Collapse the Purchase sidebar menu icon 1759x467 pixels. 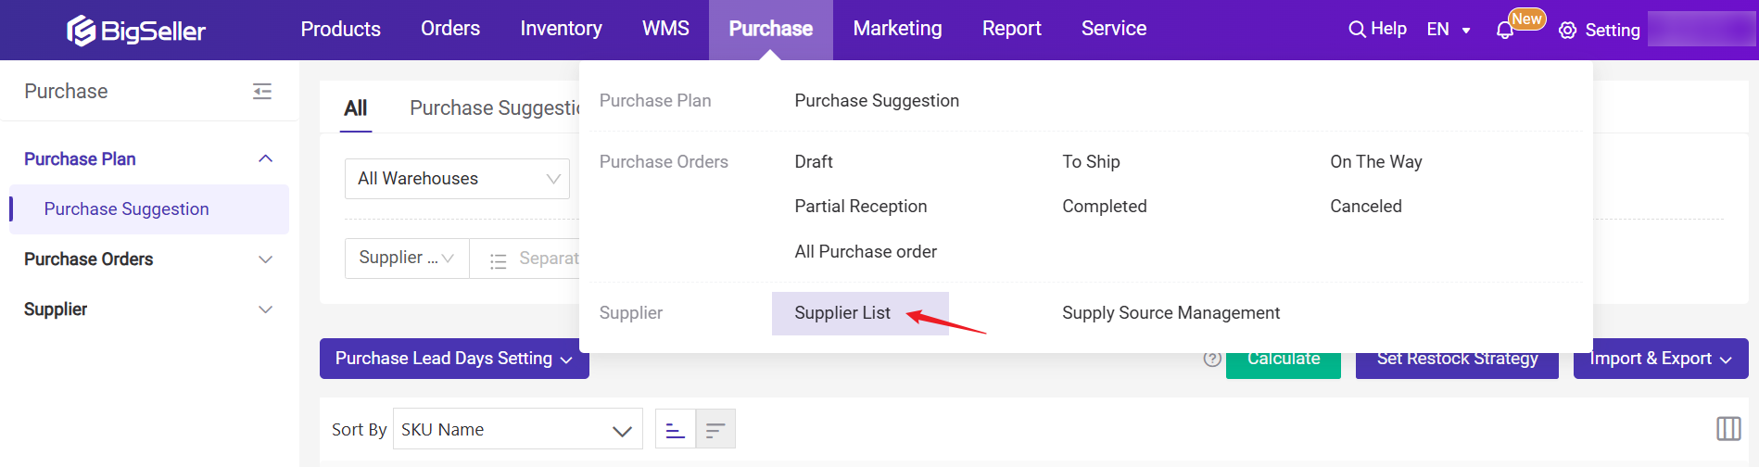tap(262, 91)
